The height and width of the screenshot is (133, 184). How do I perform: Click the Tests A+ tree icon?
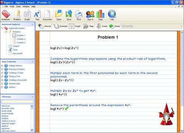tap(10, 50)
